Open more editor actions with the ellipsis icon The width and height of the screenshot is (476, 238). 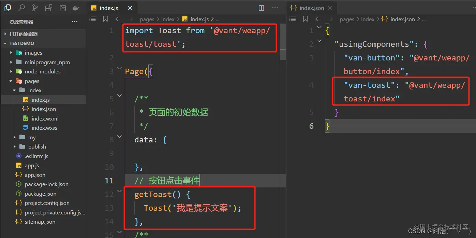(275, 8)
